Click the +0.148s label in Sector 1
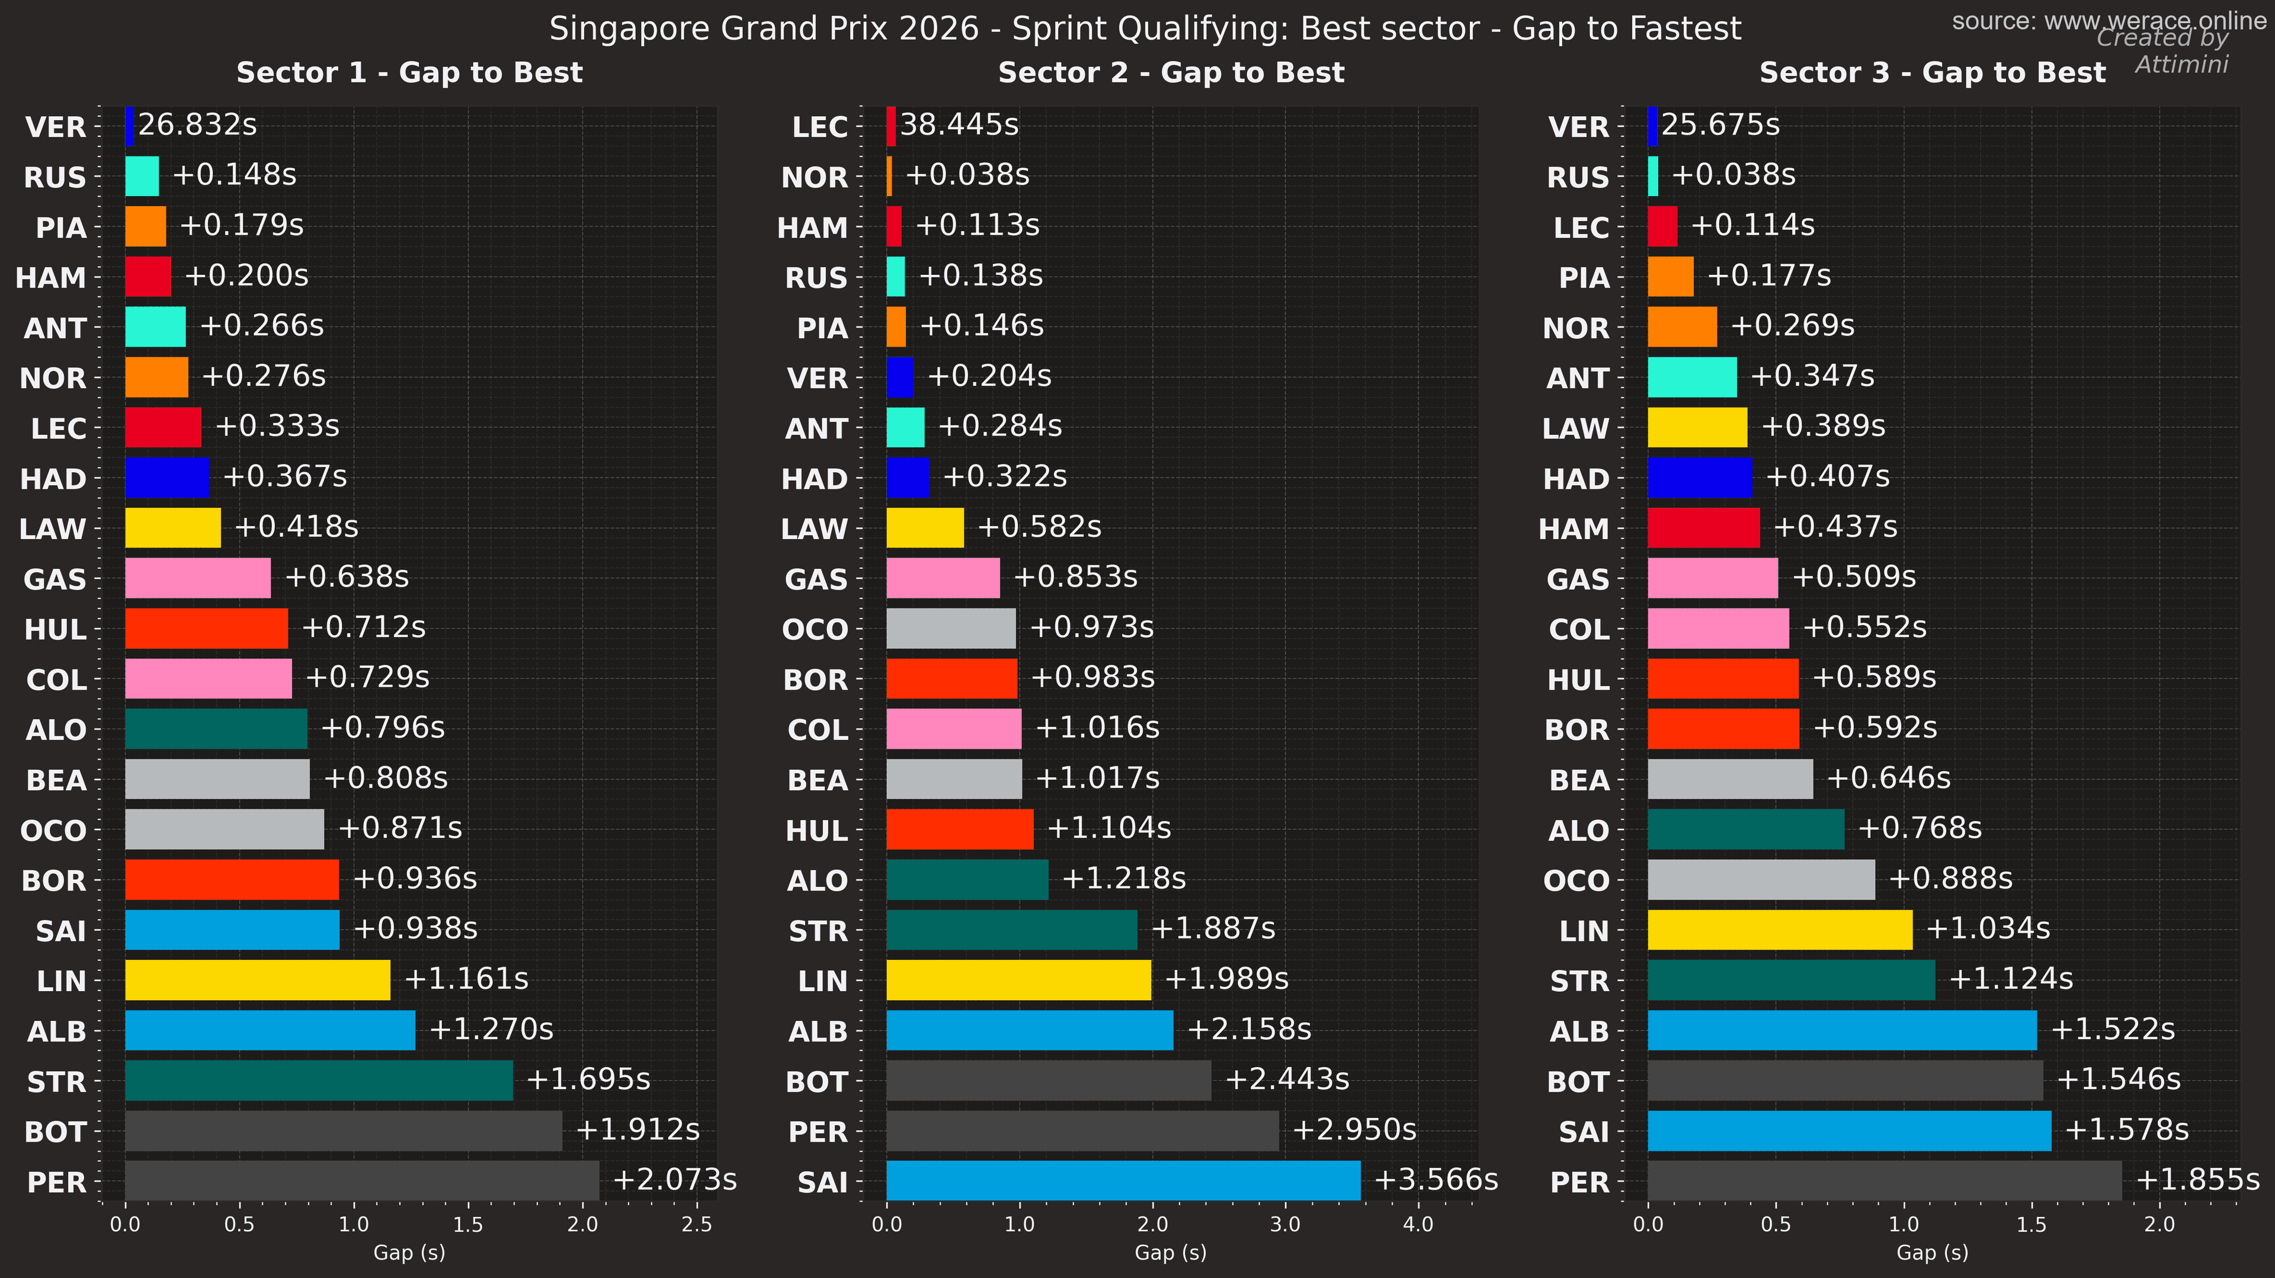This screenshot has height=1278, width=2275. pyautogui.click(x=234, y=175)
